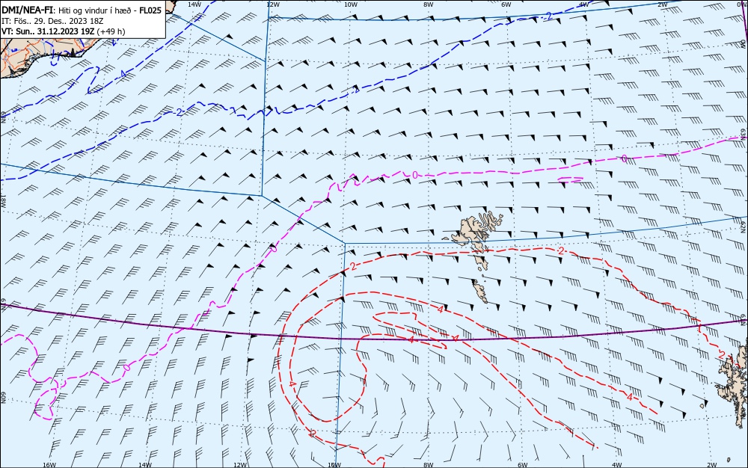
Task: Click the 14W longitude label on the bottom edge
Action: tap(144, 465)
